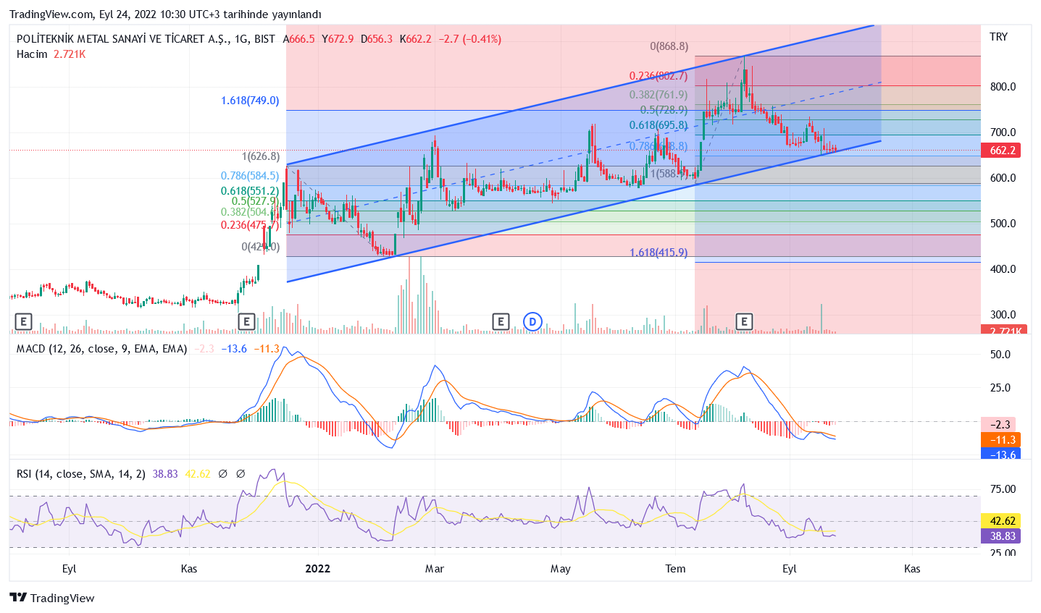
Task: Click the 38.83 value in RSI legend
Action: click(x=165, y=474)
